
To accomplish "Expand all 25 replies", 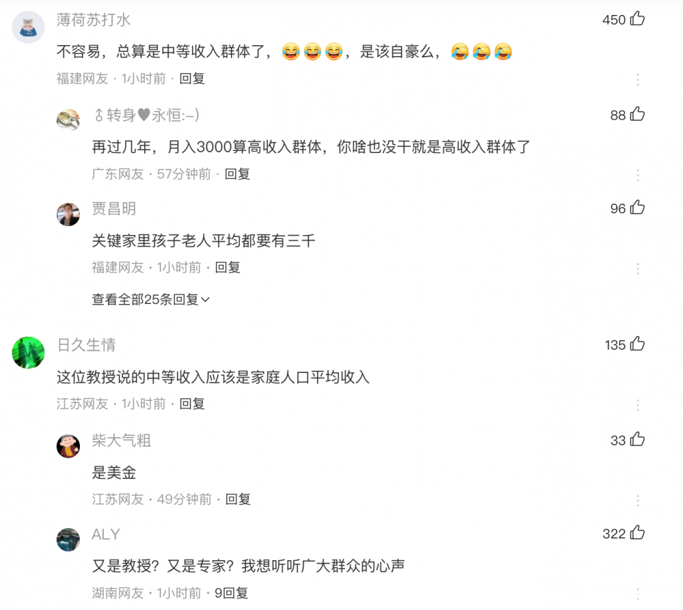I will pyautogui.click(x=151, y=299).
